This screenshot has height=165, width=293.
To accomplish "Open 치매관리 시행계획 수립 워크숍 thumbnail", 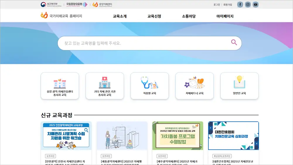I will (66, 136).
